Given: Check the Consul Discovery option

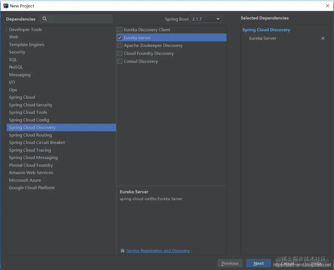Looking at the screenshot, I should tap(120, 61).
